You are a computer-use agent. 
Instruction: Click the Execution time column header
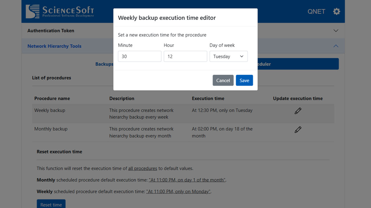click(208, 98)
